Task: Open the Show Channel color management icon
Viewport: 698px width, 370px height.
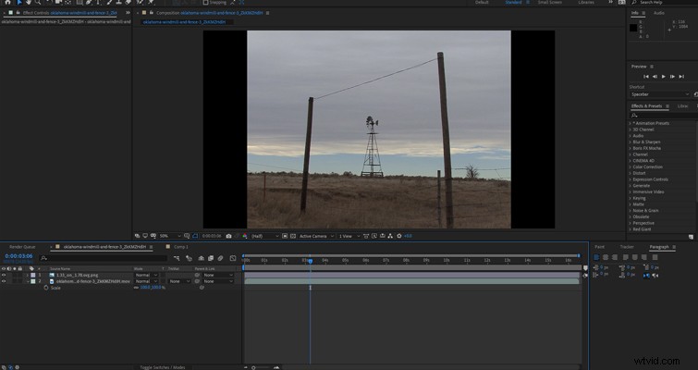Action: [x=245, y=236]
